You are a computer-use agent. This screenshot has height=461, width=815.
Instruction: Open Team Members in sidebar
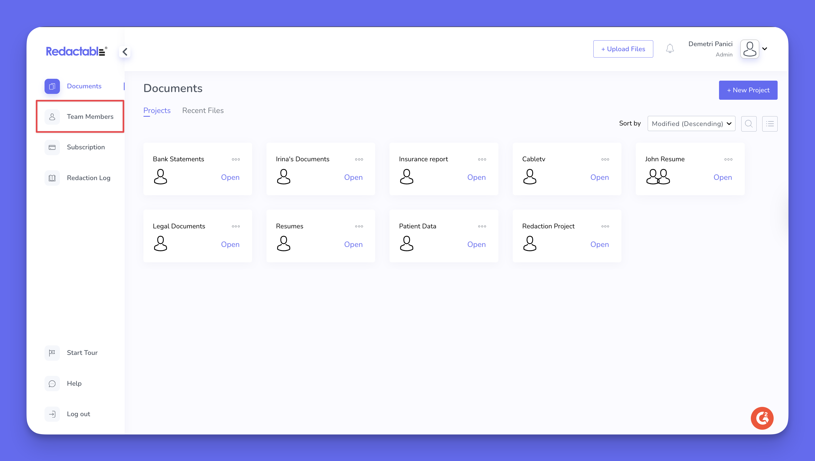[90, 116]
